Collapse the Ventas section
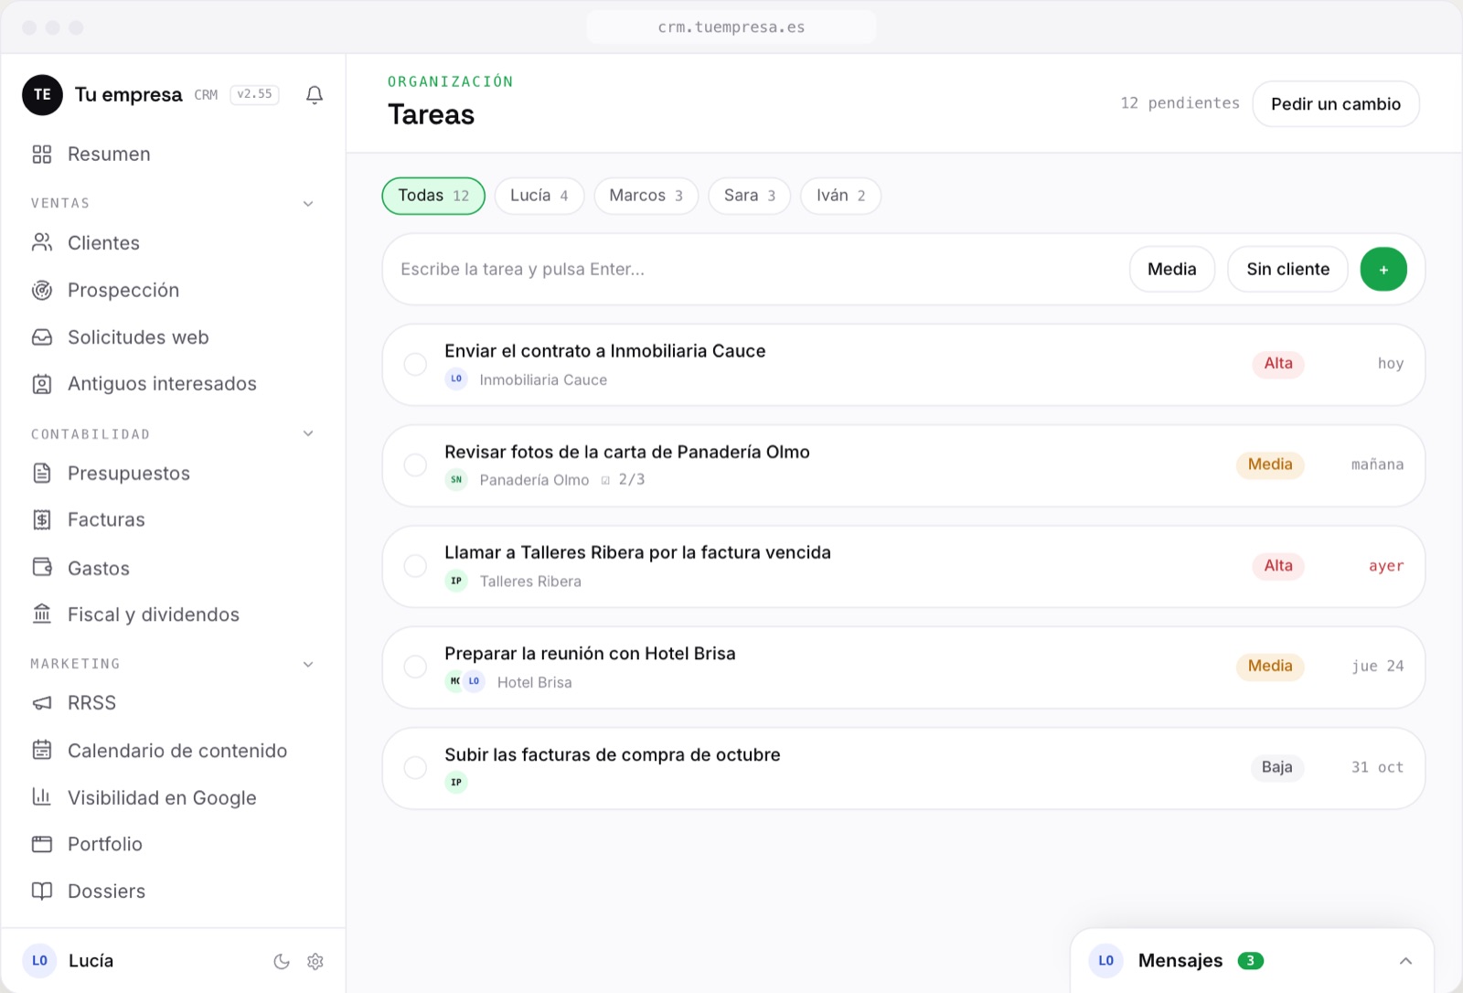 pos(308,203)
